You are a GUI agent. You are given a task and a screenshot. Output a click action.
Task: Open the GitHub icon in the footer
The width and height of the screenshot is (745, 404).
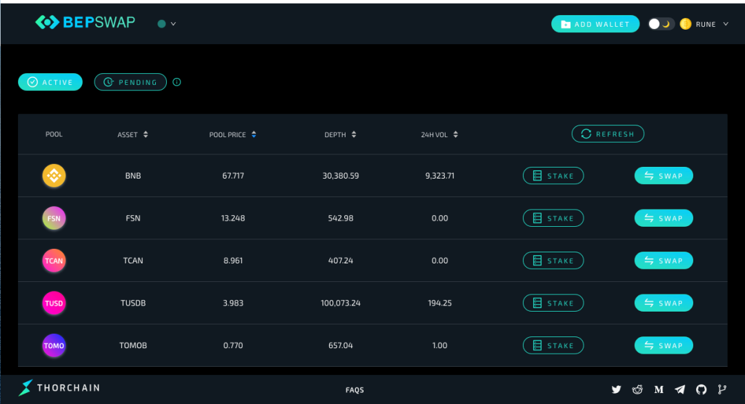click(x=702, y=390)
